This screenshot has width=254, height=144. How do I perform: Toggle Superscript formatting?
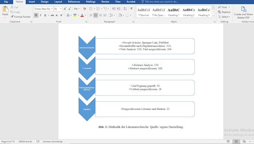point(62,15)
